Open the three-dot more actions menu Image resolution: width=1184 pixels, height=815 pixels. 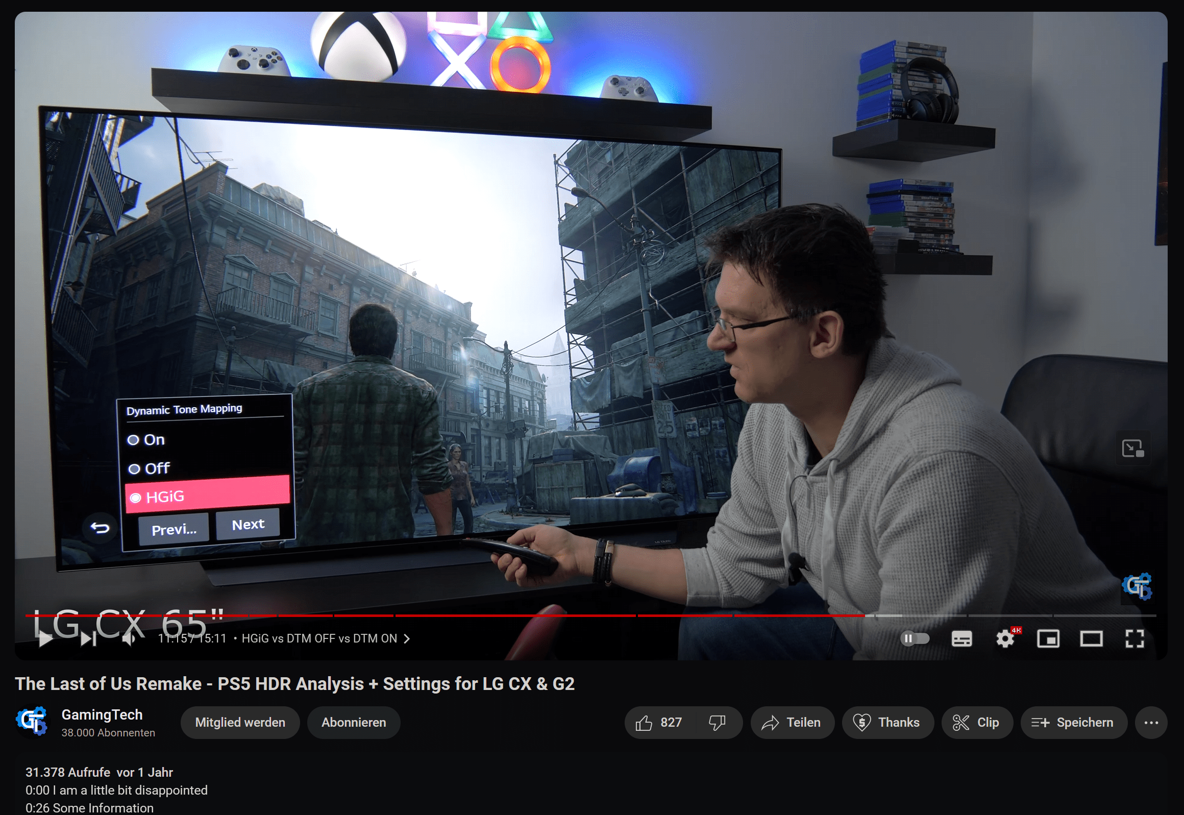1151,722
